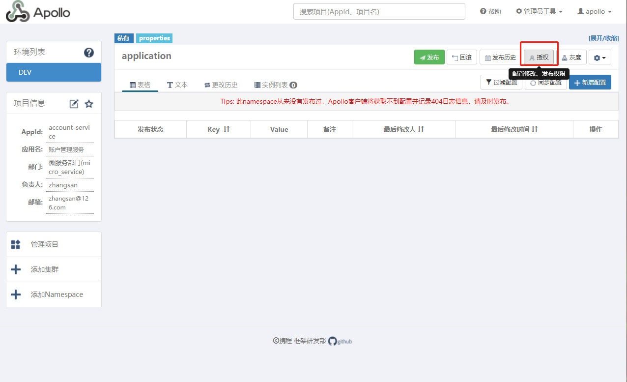Click the plus icon beside 添加集群
This screenshot has height=382, width=627.
[x=16, y=269]
